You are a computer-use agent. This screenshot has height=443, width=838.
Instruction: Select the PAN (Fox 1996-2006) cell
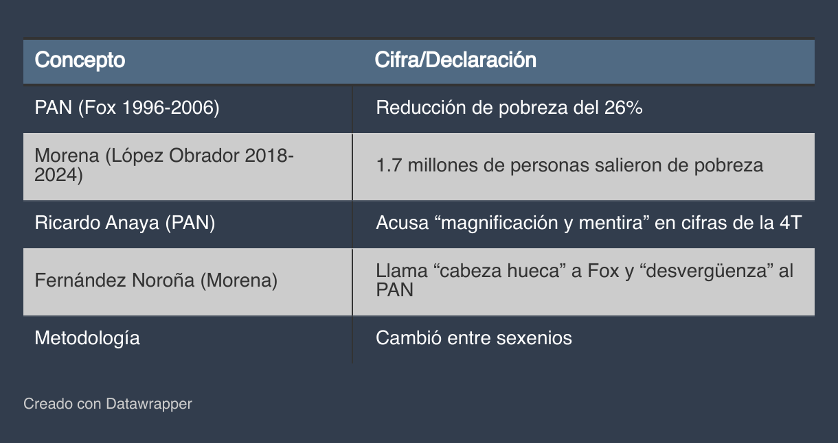188,108
